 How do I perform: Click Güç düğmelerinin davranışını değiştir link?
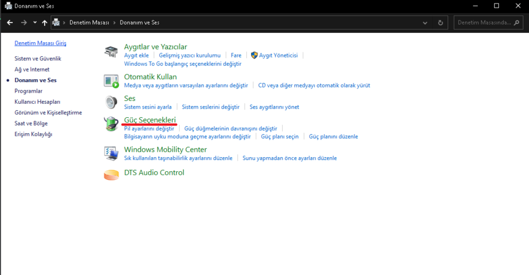click(231, 128)
